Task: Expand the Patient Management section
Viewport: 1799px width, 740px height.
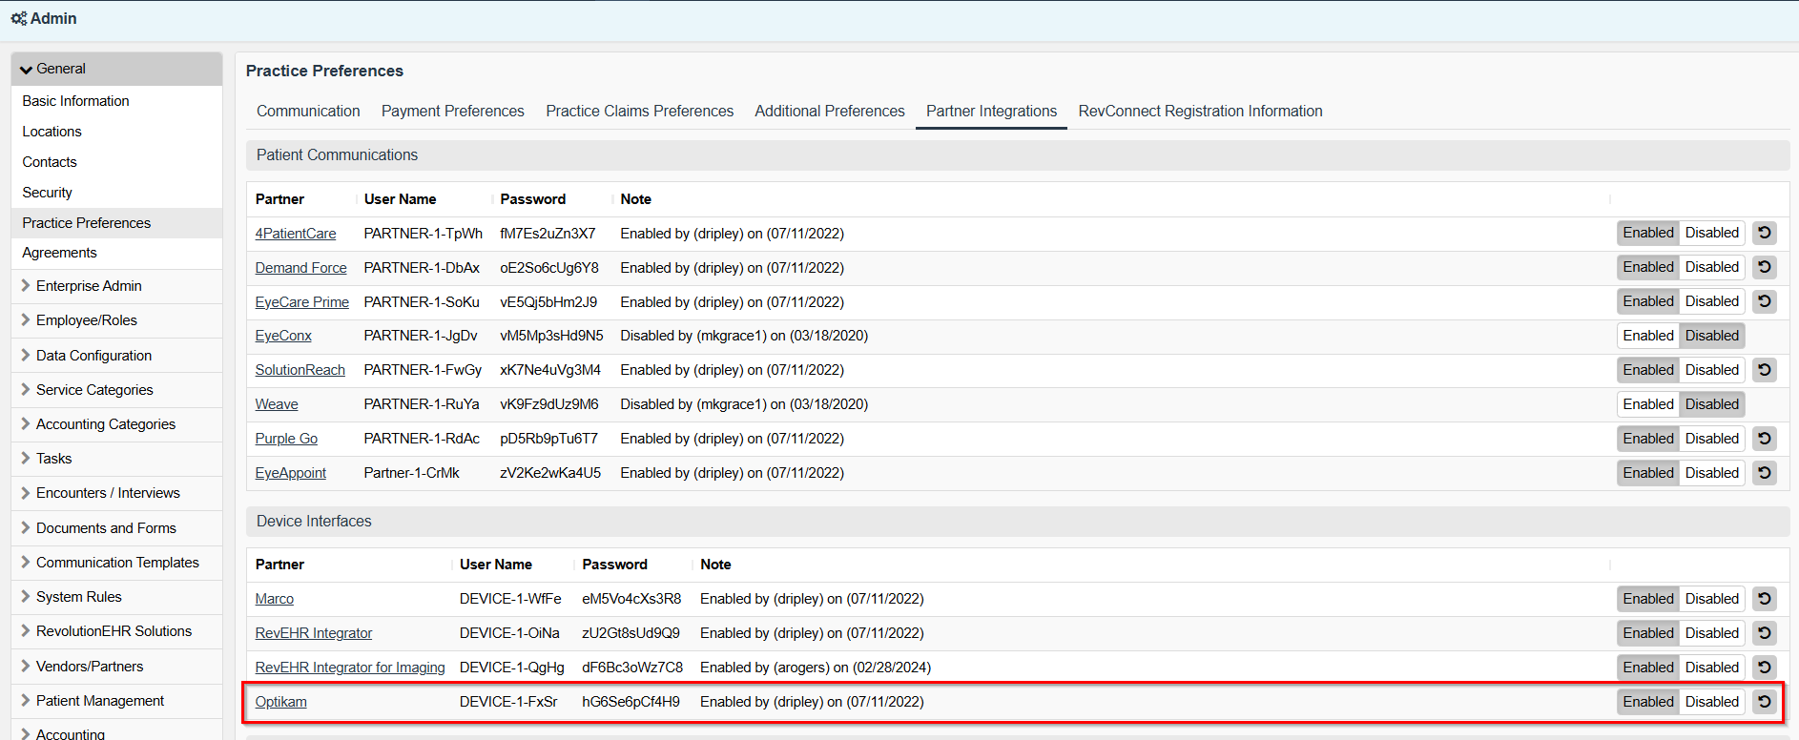Action: point(100,701)
